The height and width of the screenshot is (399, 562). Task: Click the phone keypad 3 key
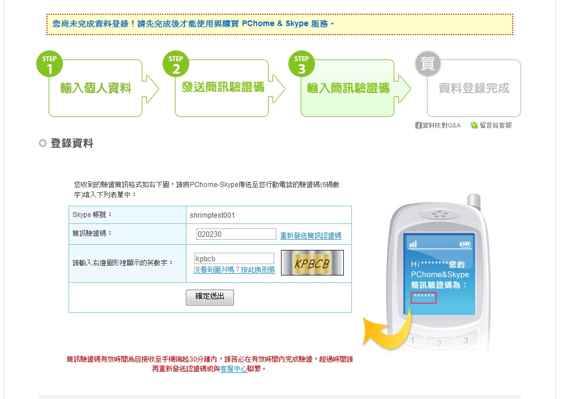(x=465, y=340)
